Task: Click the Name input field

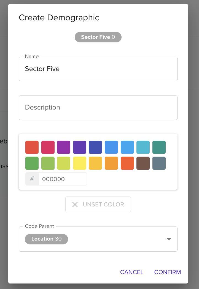Action: [98, 69]
